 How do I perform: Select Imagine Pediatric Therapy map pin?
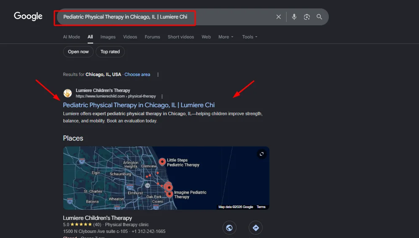[x=169, y=194]
